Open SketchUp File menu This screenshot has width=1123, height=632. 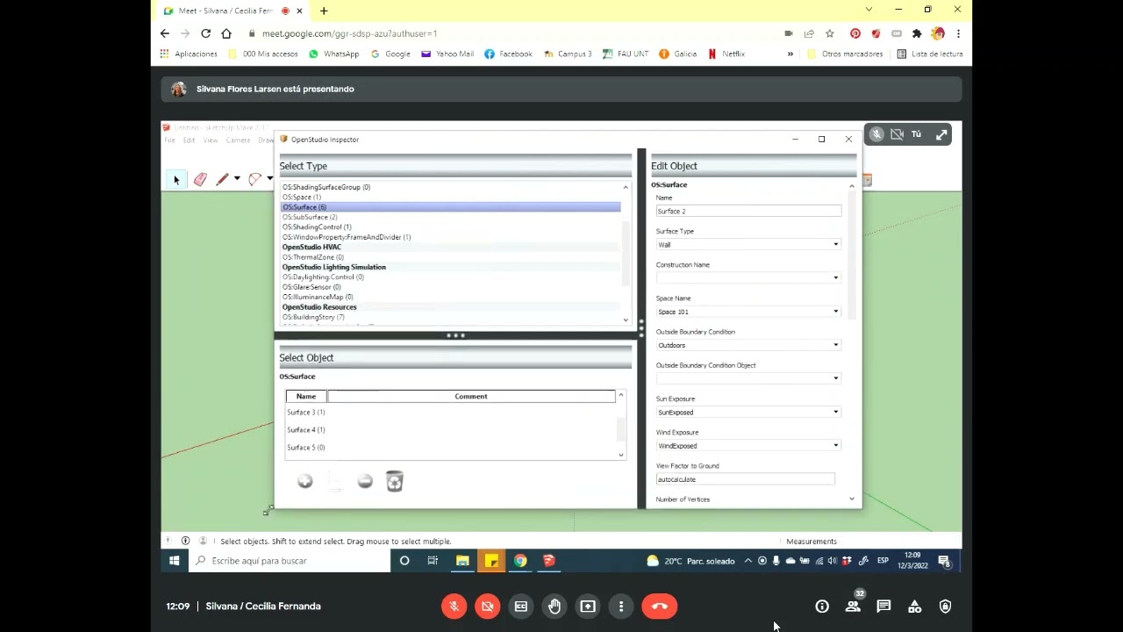170,140
